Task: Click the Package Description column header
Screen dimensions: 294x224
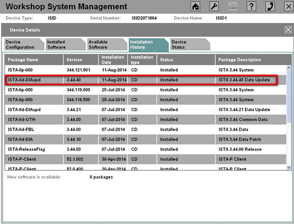Action: (x=254, y=60)
